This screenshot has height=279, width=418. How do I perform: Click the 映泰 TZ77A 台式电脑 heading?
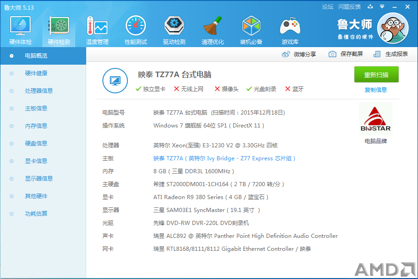tap(175, 75)
